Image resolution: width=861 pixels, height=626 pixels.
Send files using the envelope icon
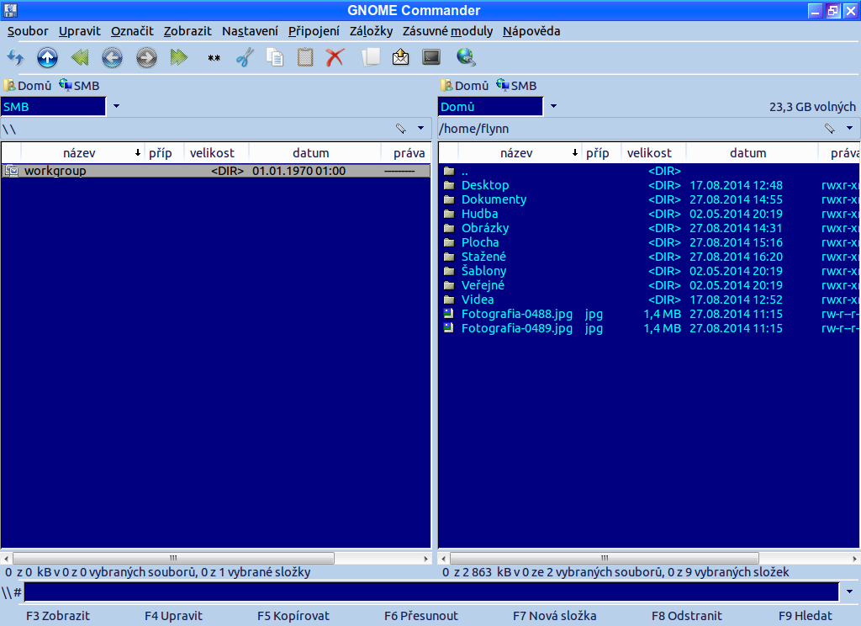pyautogui.click(x=401, y=57)
